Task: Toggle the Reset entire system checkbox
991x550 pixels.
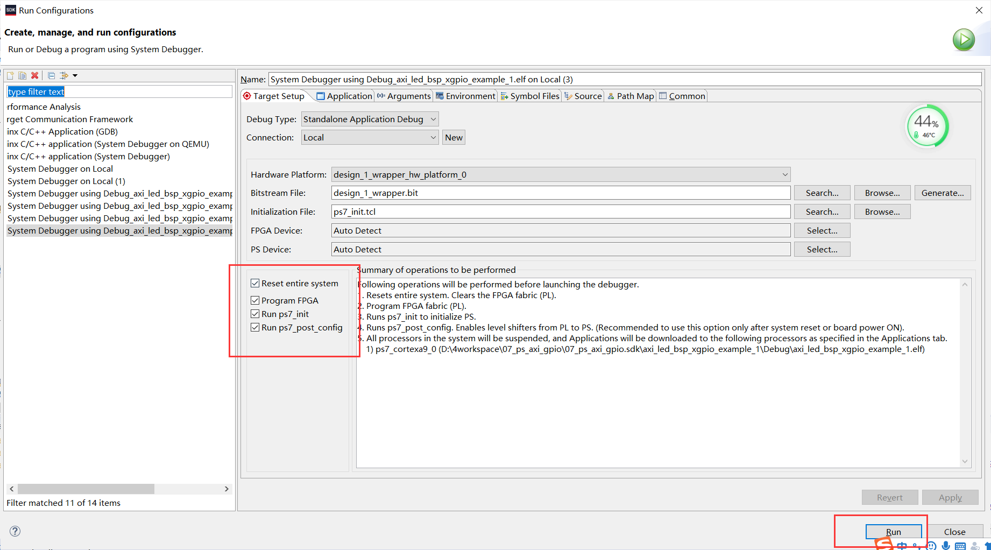Action: pyautogui.click(x=255, y=283)
